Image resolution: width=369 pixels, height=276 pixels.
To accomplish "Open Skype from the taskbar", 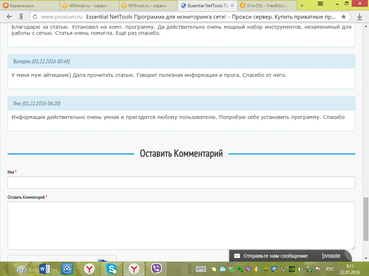I will (112, 269).
